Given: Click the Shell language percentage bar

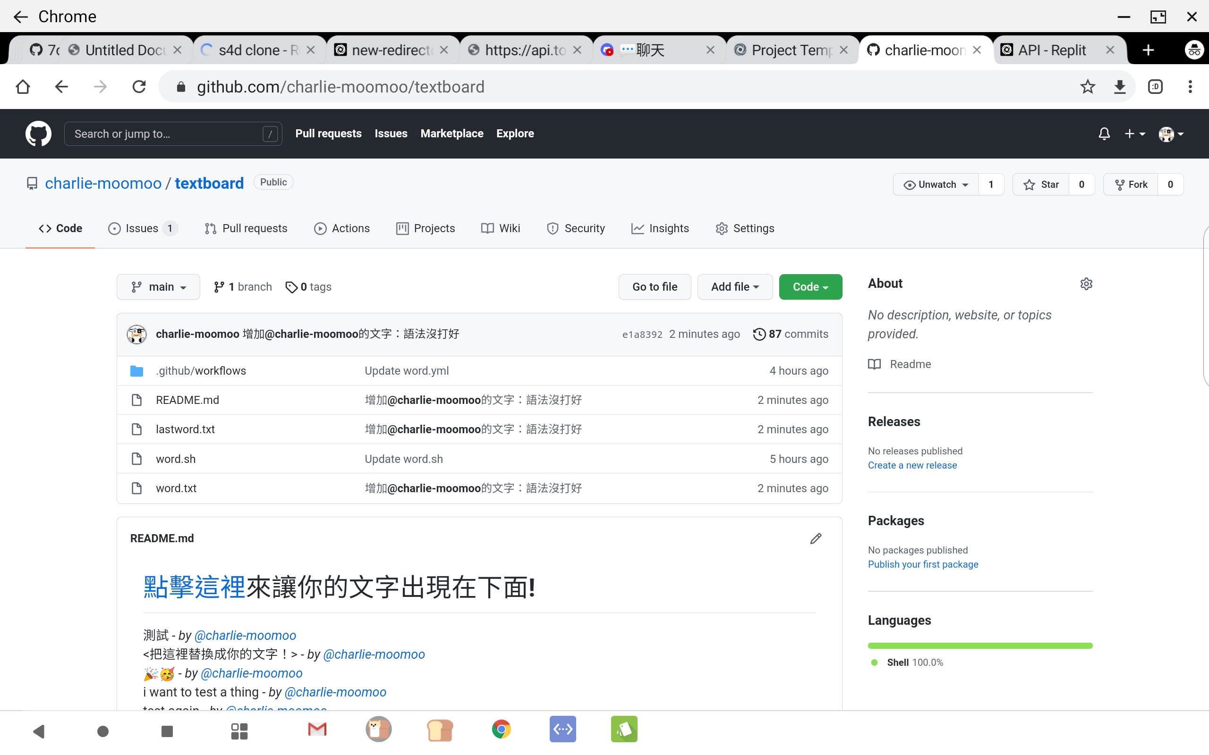Looking at the screenshot, I should coord(979,645).
